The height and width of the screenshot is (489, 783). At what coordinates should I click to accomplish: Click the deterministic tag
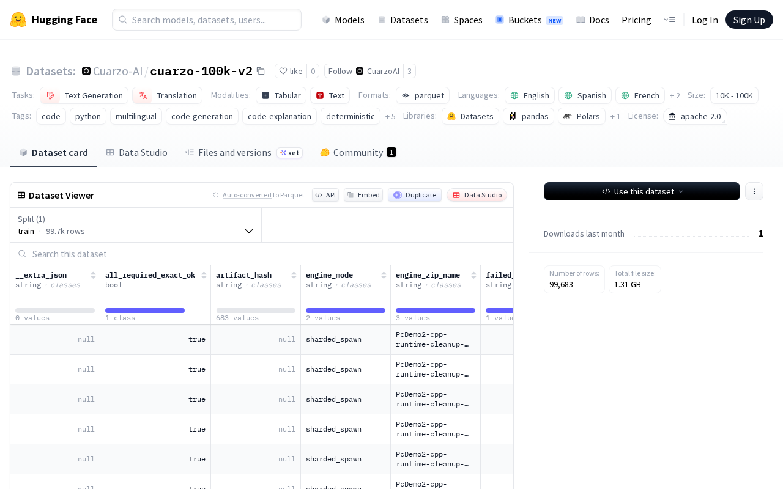tap(351, 116)
